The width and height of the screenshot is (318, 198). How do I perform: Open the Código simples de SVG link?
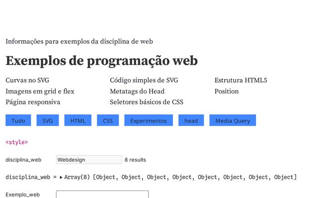point(144,80)
